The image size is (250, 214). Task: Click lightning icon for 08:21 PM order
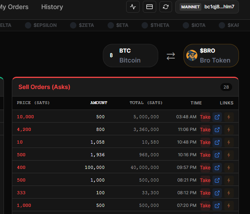click(229, 180)
